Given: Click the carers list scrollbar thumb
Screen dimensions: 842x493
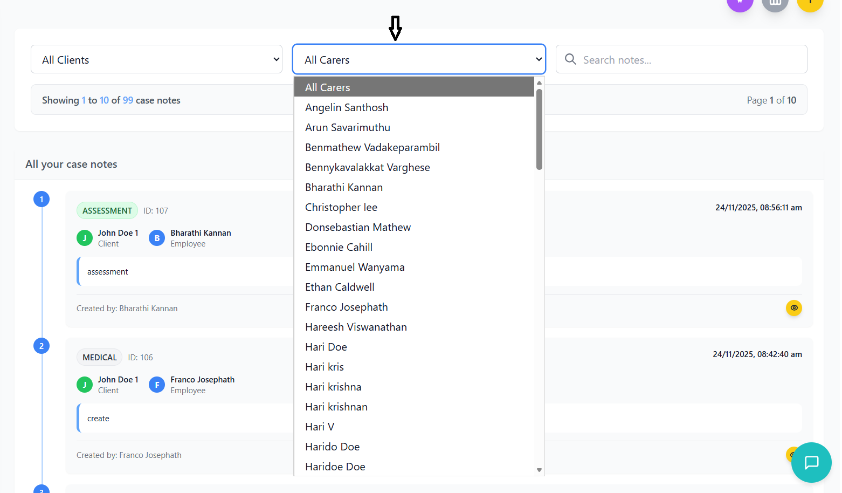Looking at the screenshot, I should point(539,129).
